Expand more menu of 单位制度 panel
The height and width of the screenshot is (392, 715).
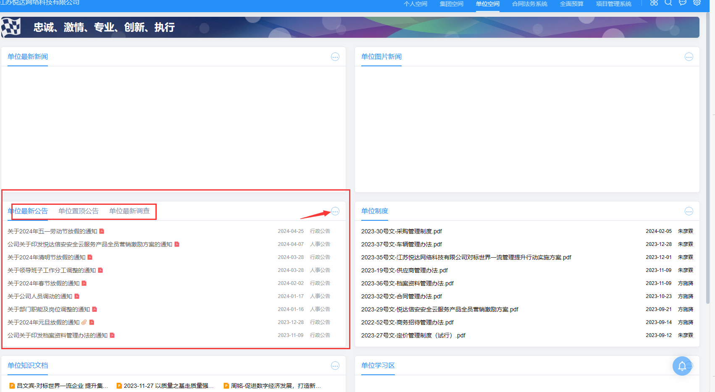click(x=689, y=212)
